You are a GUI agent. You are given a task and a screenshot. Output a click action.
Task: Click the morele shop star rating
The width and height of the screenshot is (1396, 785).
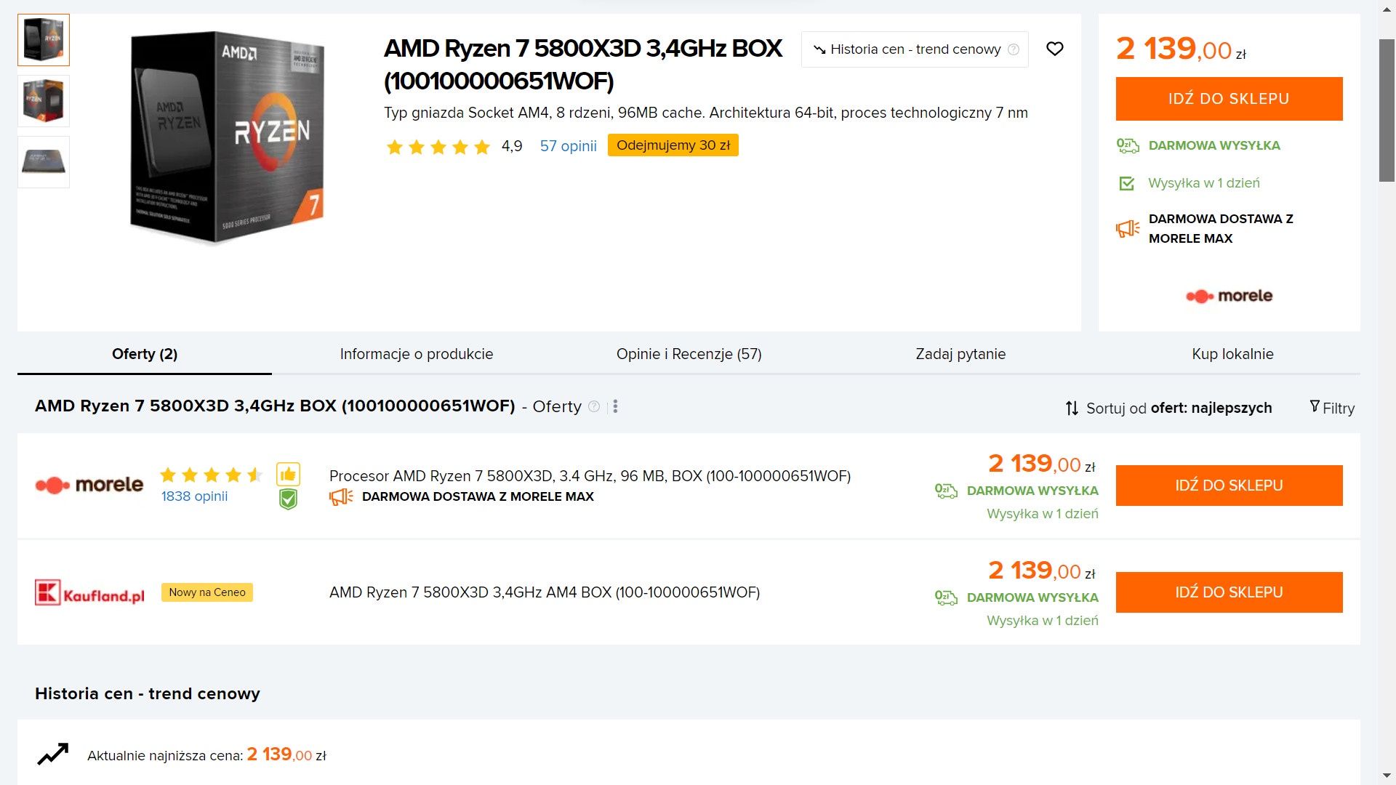pyautogui.click(x=211, y=475)
